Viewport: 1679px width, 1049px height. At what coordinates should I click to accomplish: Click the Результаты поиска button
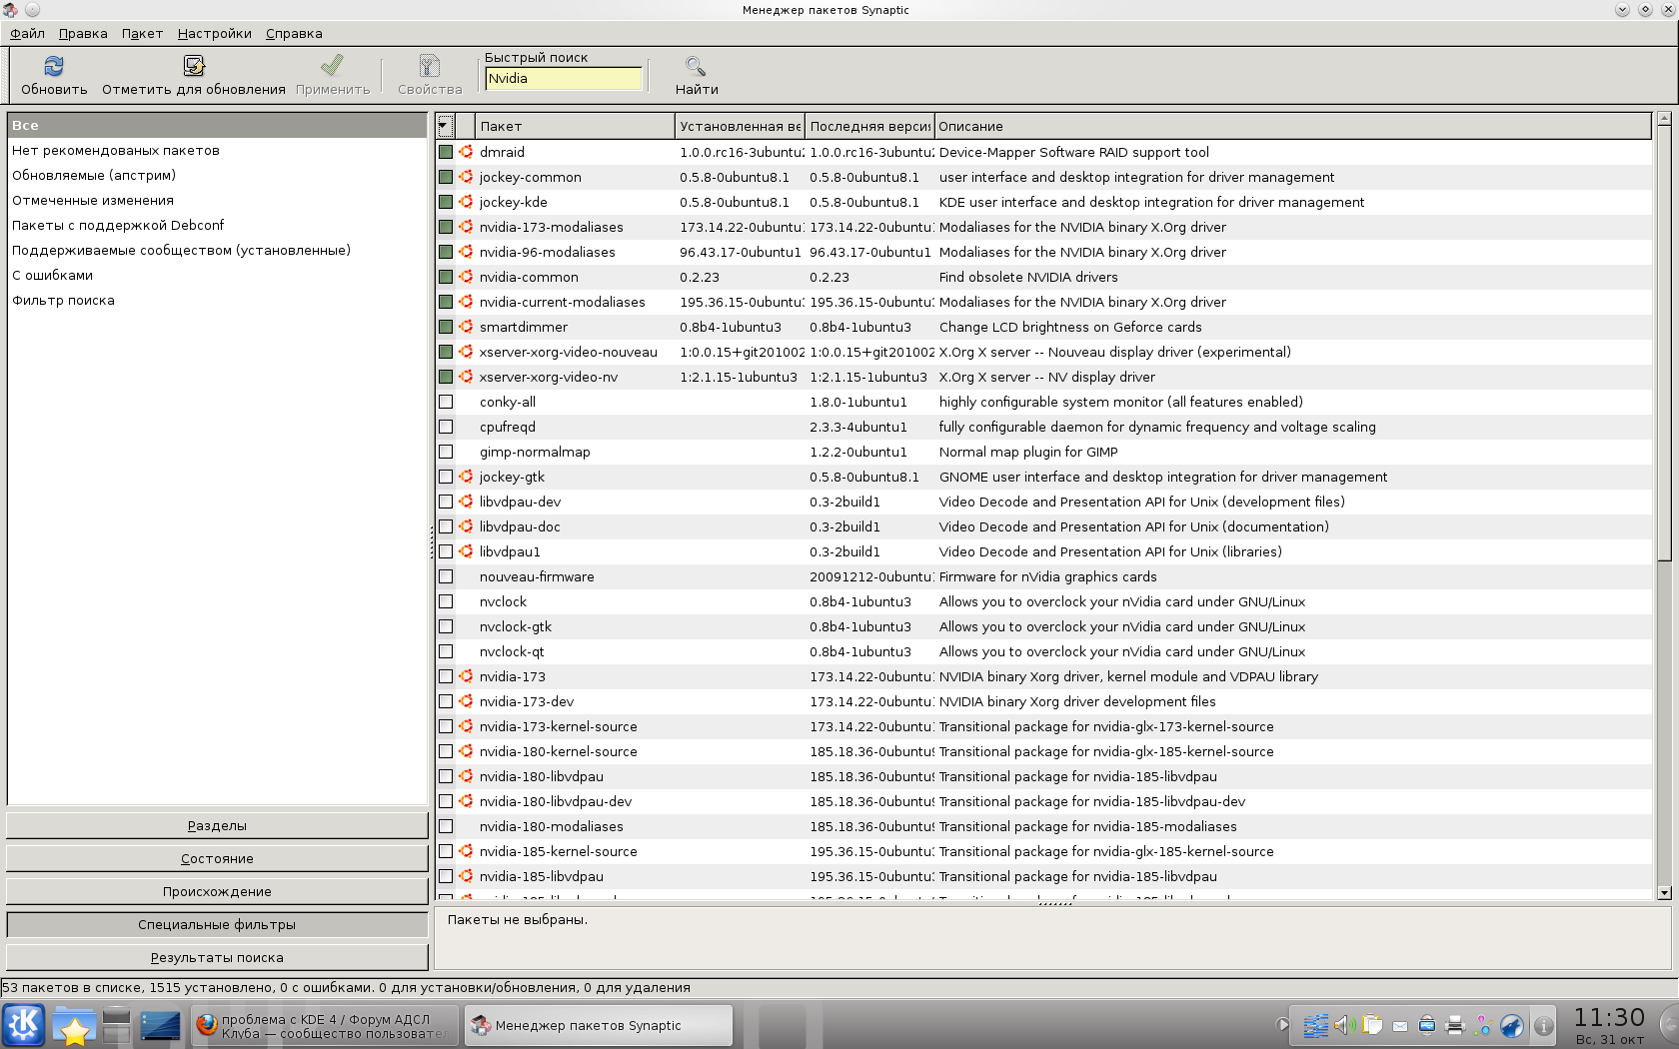217,957
